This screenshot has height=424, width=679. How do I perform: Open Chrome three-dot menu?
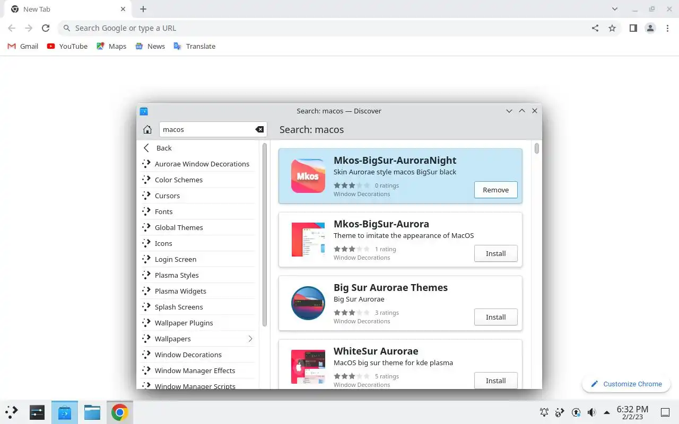[667, 28]
